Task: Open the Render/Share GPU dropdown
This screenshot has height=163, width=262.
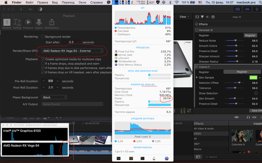Action: pyautogui.click(x=72, y=51)
